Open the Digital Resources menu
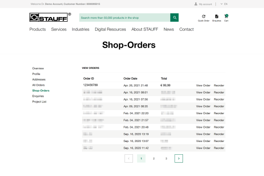 pos(110,29)
